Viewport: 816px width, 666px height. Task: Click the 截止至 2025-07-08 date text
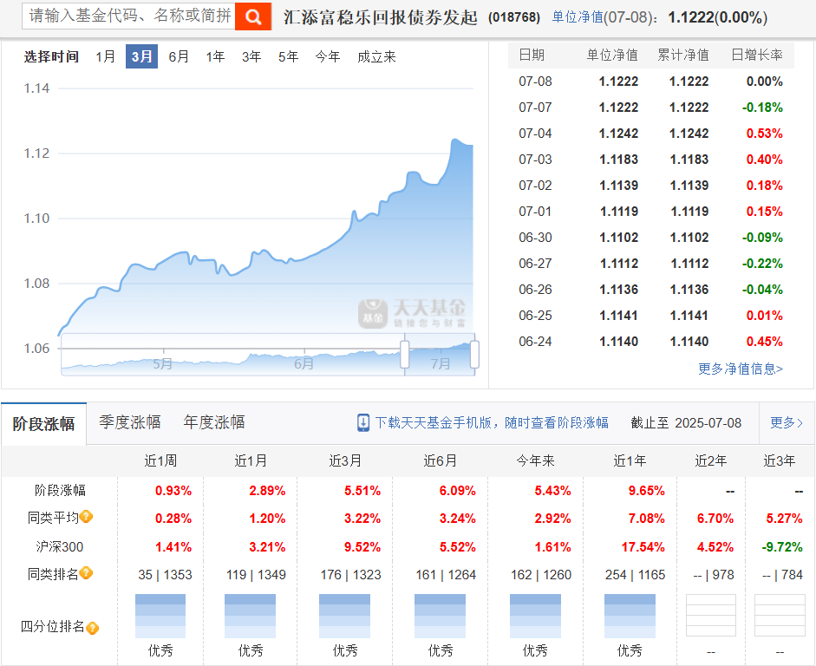pos(686,422)
